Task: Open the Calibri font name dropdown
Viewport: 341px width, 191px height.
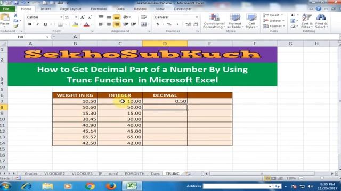Action: [61, 17]
